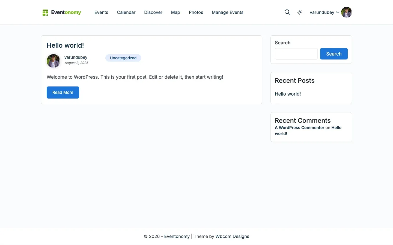Click the header profile avatar
The image size is (393, 245).
(x=347, y=12)
